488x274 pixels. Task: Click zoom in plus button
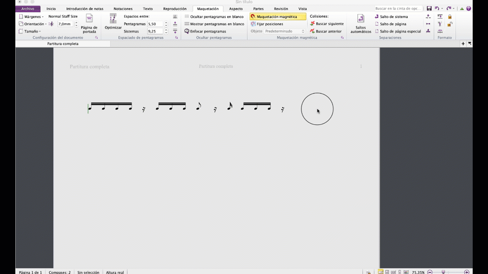coord(467,272)
